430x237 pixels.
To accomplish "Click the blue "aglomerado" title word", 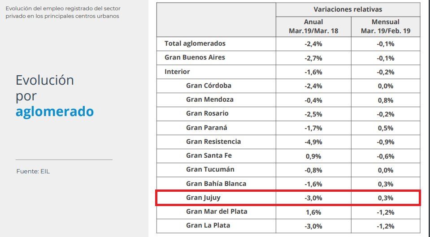I will point(55,112).
